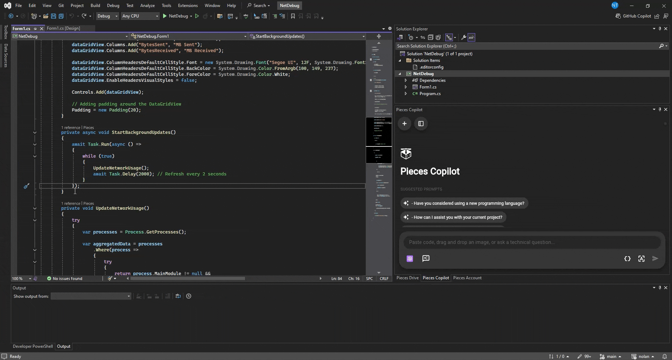Viewport: 672px width, 360px height.
Task: Click Collapse All icon in Solution Explorer
Action: 430,37
